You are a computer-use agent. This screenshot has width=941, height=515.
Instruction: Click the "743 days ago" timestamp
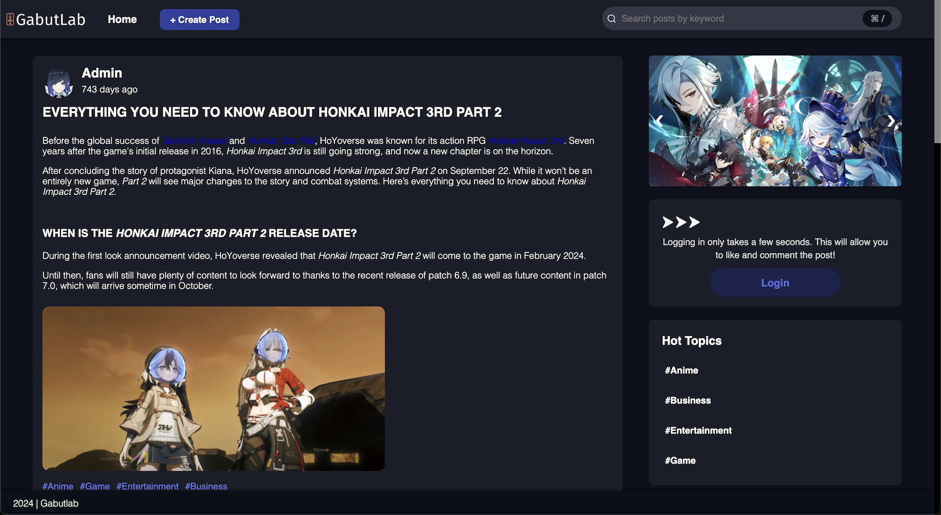[x=109, y=89]
